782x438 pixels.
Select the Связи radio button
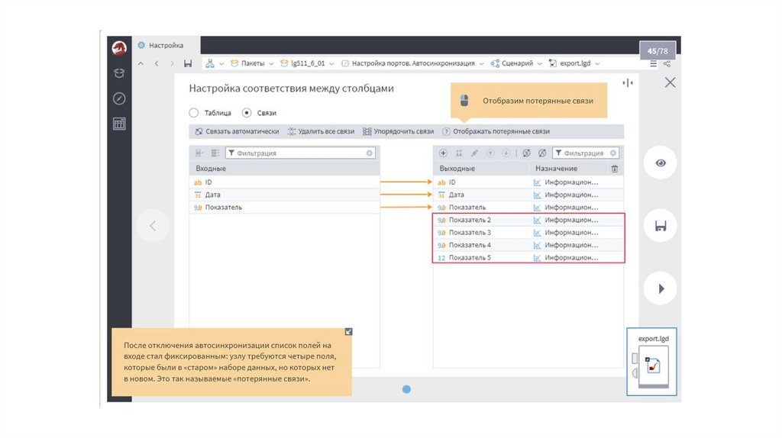coord(247,113)
